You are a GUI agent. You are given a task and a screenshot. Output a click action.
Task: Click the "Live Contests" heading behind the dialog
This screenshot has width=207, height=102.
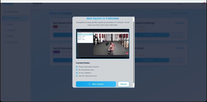tap(61, 13)
